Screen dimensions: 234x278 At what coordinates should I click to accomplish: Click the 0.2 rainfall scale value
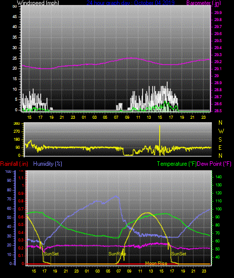click(x=21, y=248)
